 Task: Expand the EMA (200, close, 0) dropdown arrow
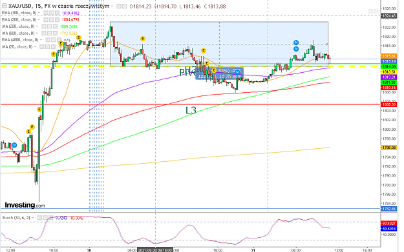point(39,20)
